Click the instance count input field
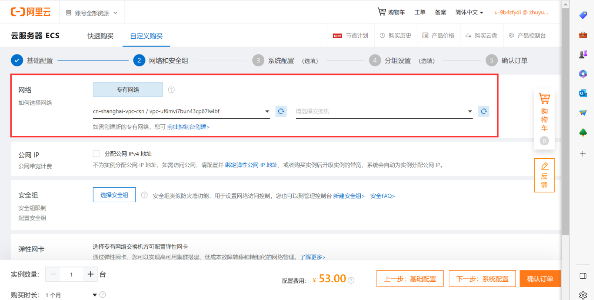 [x=72, y=274]
